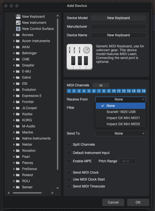Click the Cancel button
Viewport: 155px width, 211px height.
[x=113, y=202]
